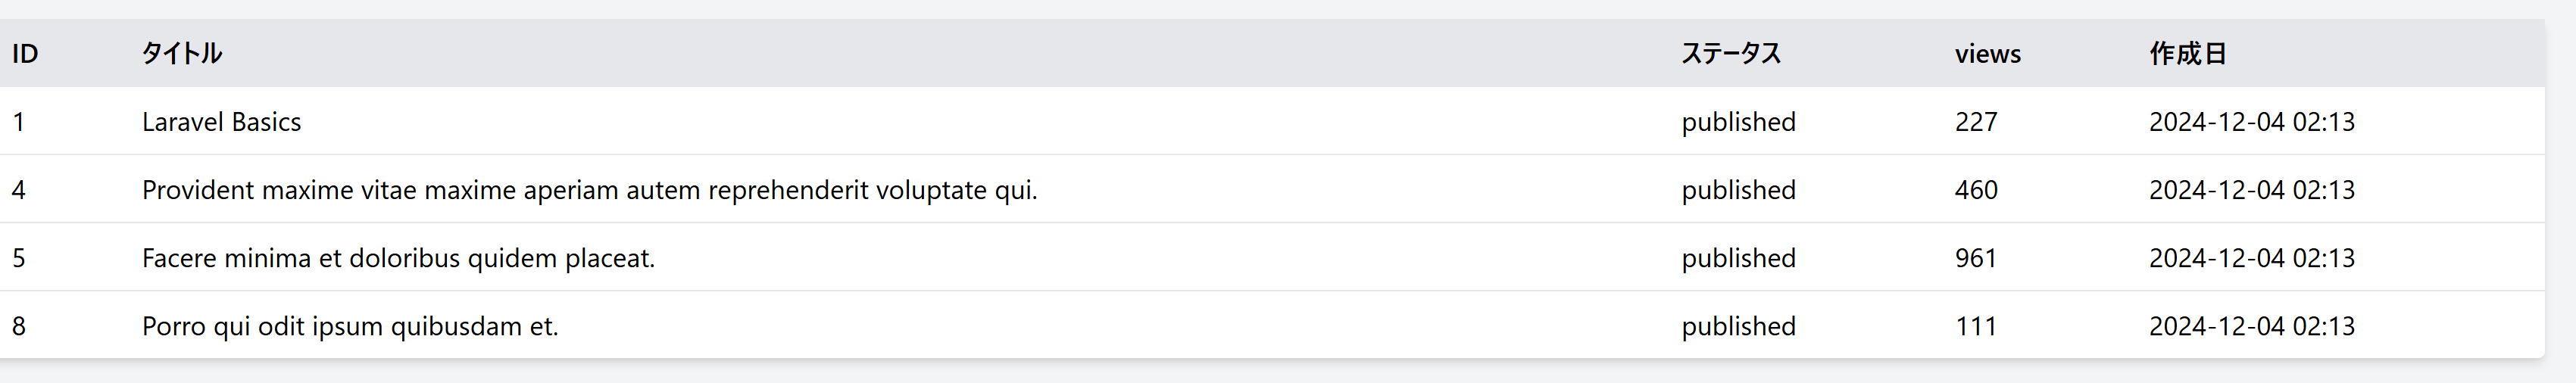Viewport: 2576px width, 383px height.
Task: Click the views count 111
Action: pyautogui.click(x=1976, y=326)
